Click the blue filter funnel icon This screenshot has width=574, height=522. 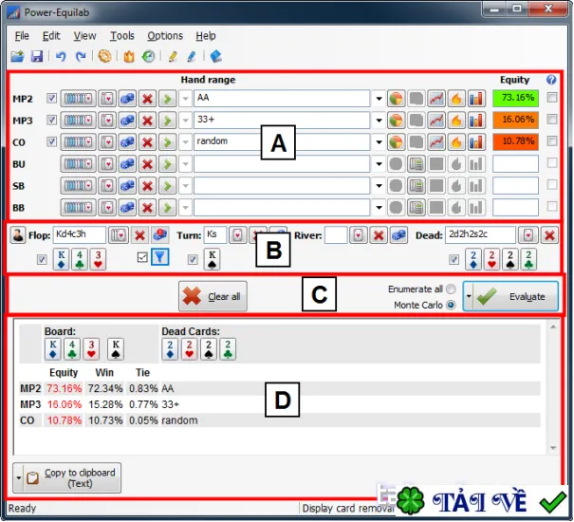[160, 257]
